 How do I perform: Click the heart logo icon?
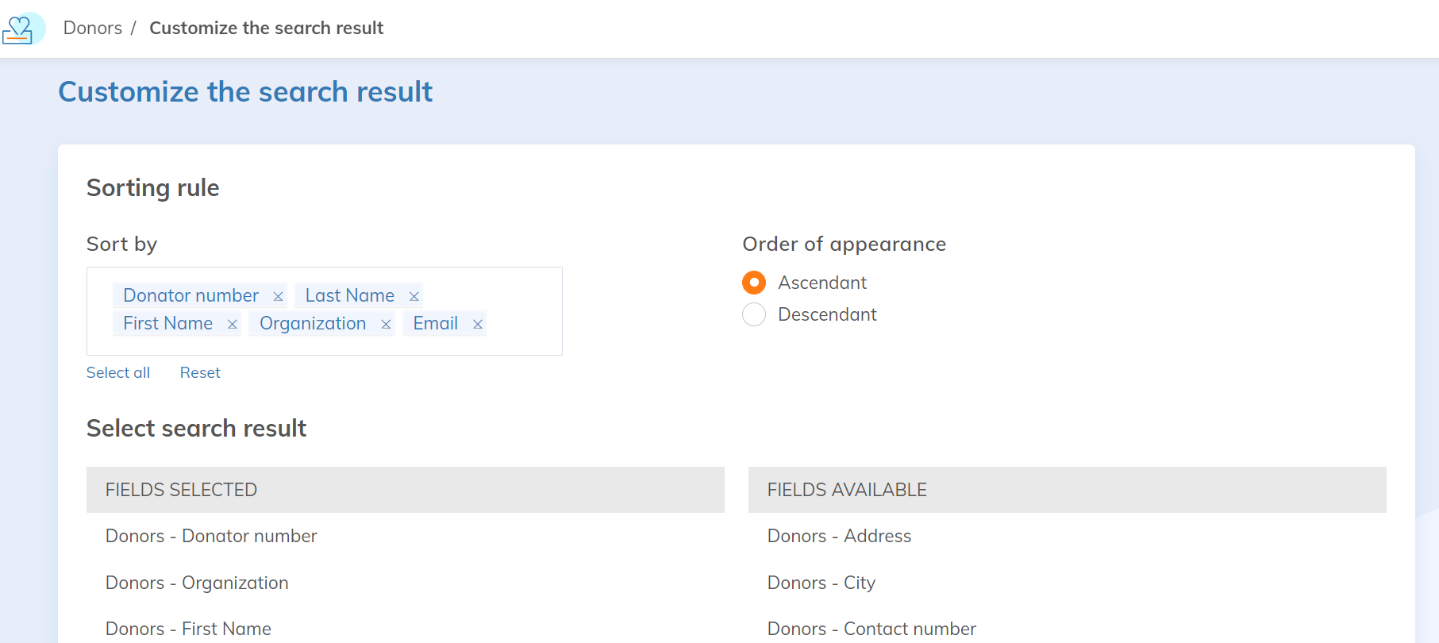21,29
